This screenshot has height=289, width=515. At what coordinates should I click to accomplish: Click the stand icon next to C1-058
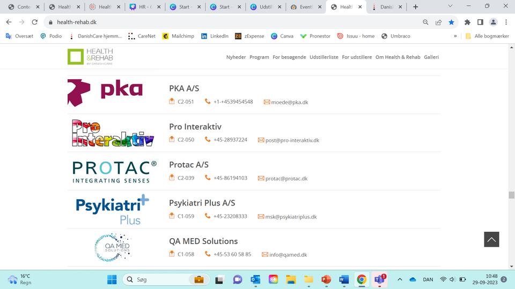172,254
